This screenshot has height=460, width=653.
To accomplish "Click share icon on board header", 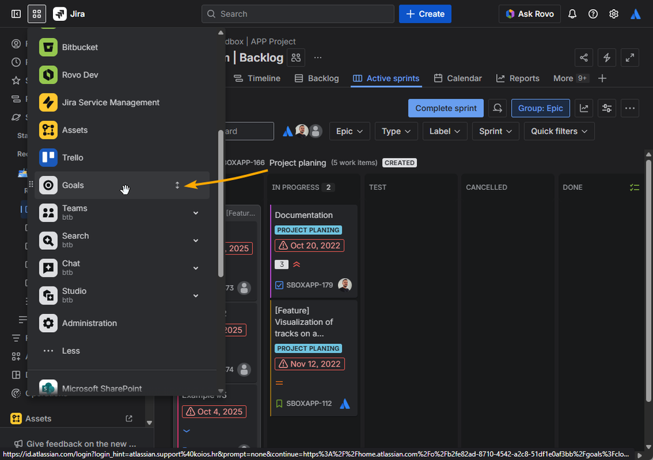I will click(x=584, y=58).
